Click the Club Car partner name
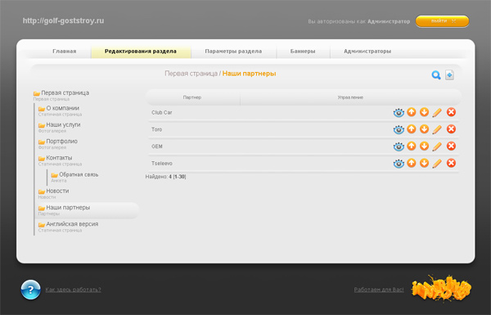The width and height of the screenshot is (491, 315). tap(162, 113)
